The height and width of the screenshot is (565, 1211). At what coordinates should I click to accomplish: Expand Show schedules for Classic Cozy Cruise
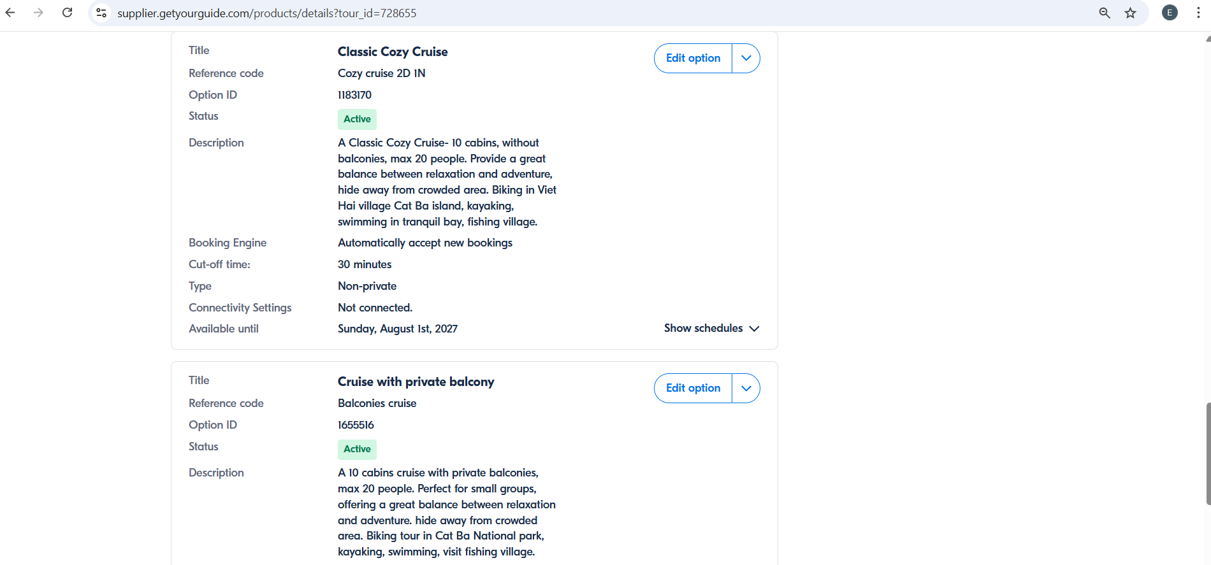click(x=711, y=328)
